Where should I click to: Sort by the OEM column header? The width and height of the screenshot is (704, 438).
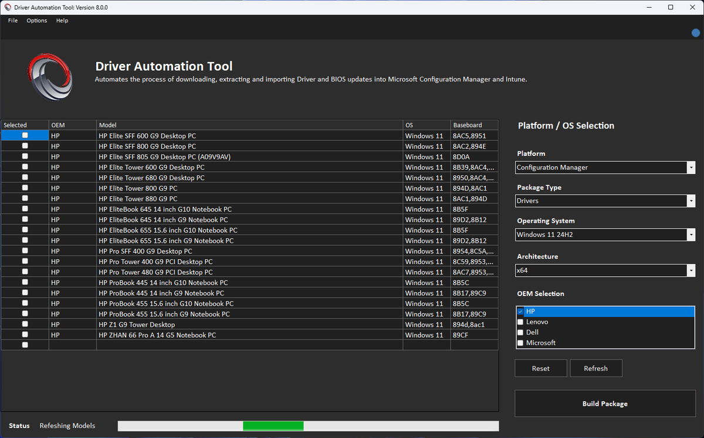point(73,125)
